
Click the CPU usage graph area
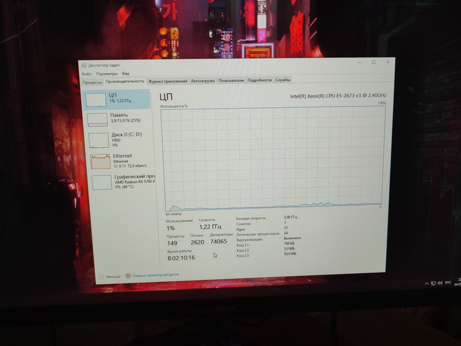[x=273, y=159]
